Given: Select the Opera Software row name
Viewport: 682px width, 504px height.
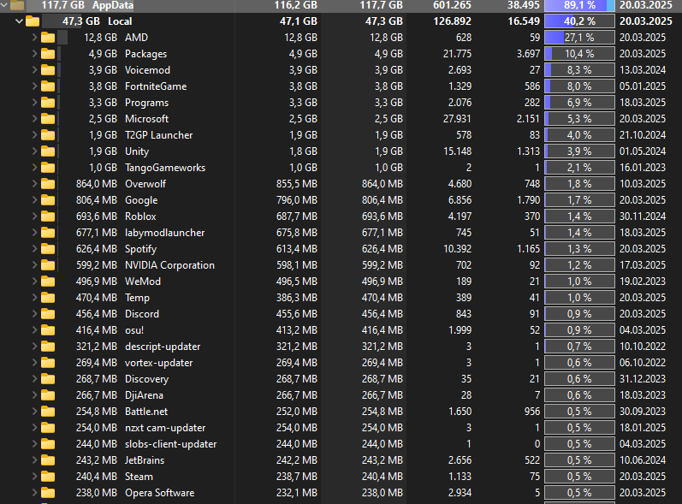Looking at the screenshot, I should point(160,493).
